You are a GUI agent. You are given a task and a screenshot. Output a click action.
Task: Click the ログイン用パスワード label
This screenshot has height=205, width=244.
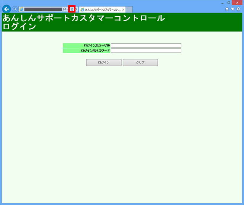[x=95, y=51]
